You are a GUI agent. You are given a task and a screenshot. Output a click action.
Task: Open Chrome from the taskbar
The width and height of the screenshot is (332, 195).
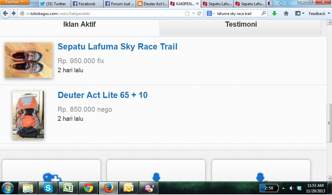[88, 188]
